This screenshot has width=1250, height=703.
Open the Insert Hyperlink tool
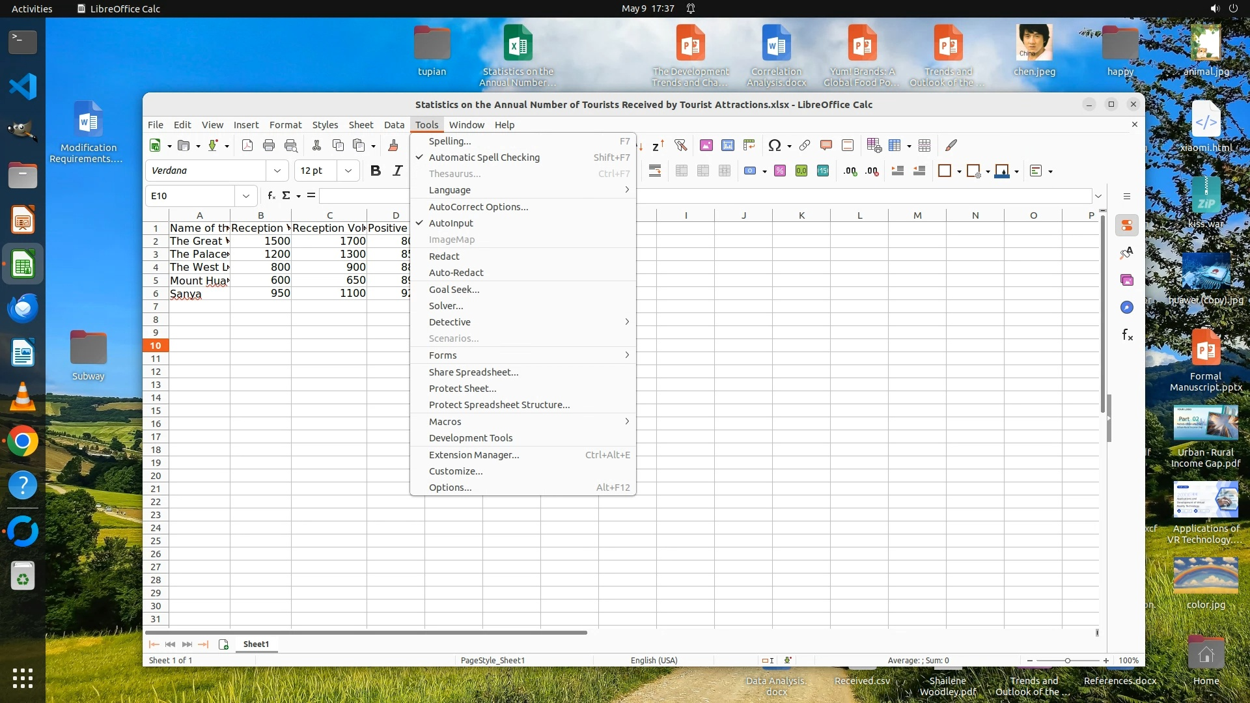[x=805, y=145]
